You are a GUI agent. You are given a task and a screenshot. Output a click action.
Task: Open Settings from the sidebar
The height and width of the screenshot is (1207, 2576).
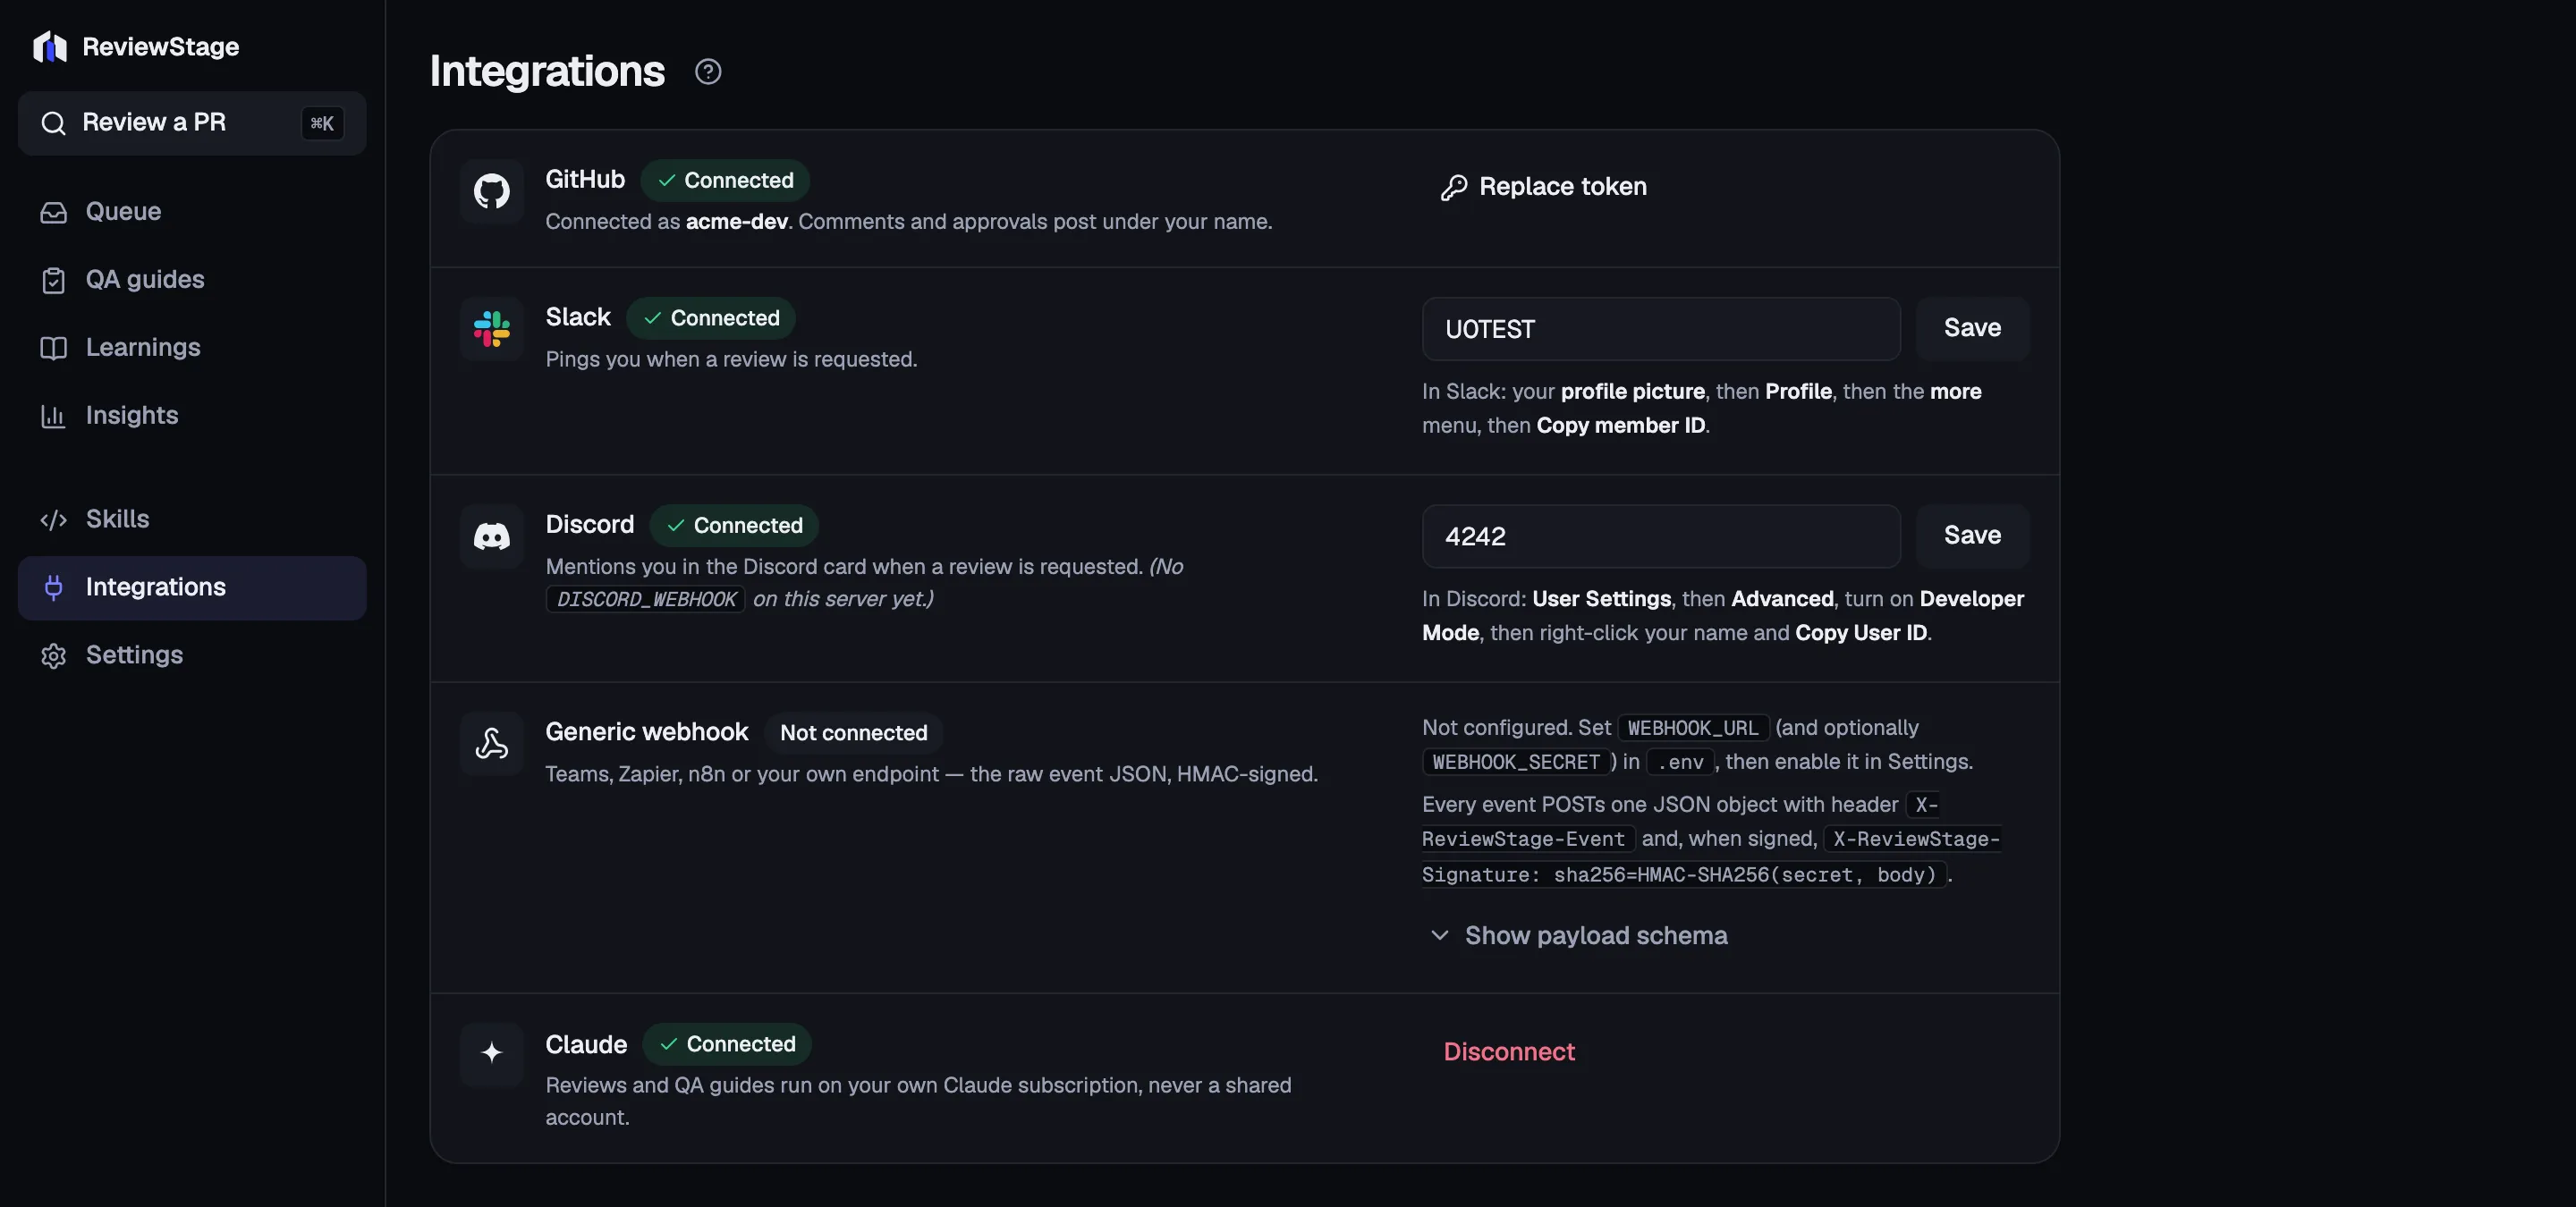(192, 655)
